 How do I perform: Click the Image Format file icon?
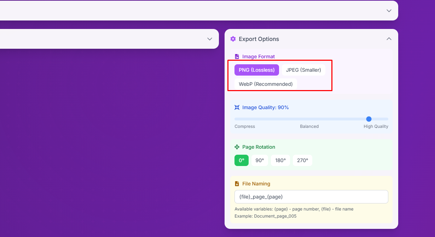click(x=237, y=57)
